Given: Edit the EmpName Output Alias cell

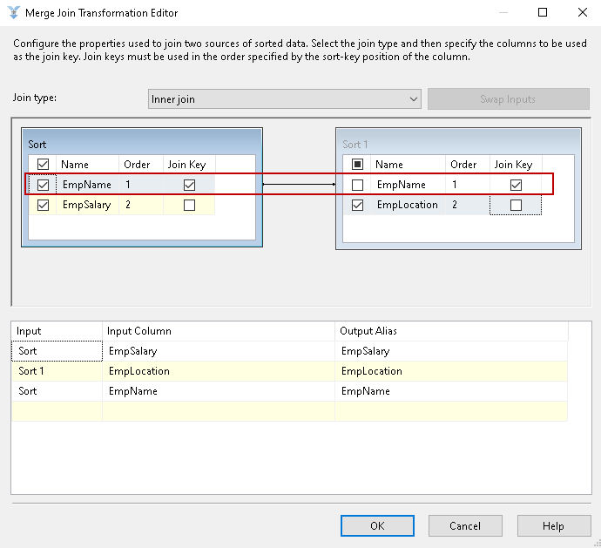Looking at the screenshot, I should (451, 391).
